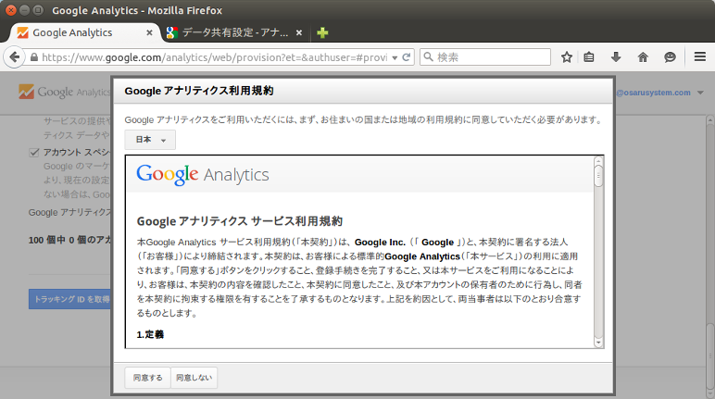
Task: Click Google Analytics logo in page header
Action: (x=64, y=92)
